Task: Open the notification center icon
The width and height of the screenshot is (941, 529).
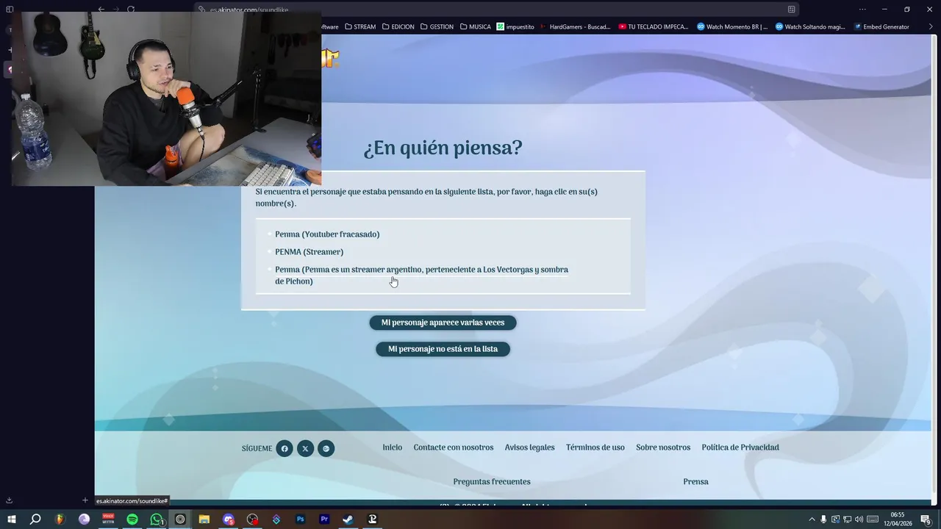Action: 926,519
